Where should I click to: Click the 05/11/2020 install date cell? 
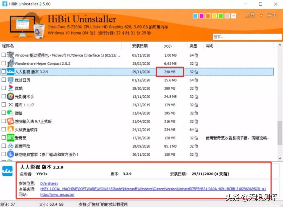[x=141, y=55]
